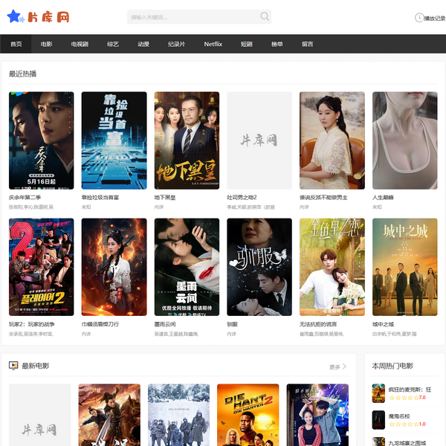Click the 片库网 star logo
The width and height of the screenshot is (446, 446).
coord(37,16)
